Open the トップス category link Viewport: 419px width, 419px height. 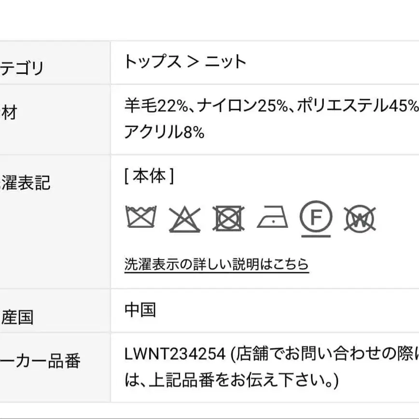point(153,62)
